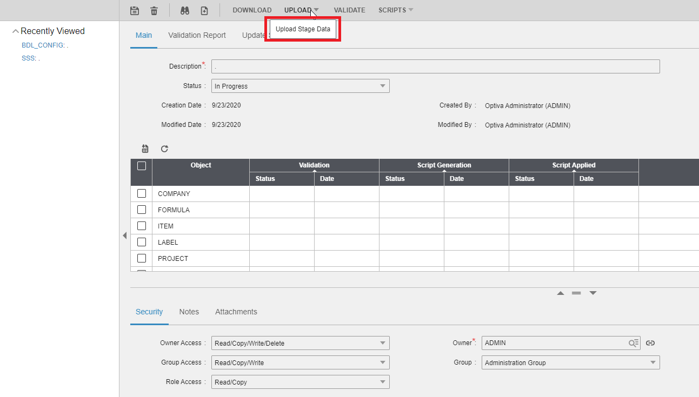Click the VALIDATE button in the toolbar

pos(349,10)
